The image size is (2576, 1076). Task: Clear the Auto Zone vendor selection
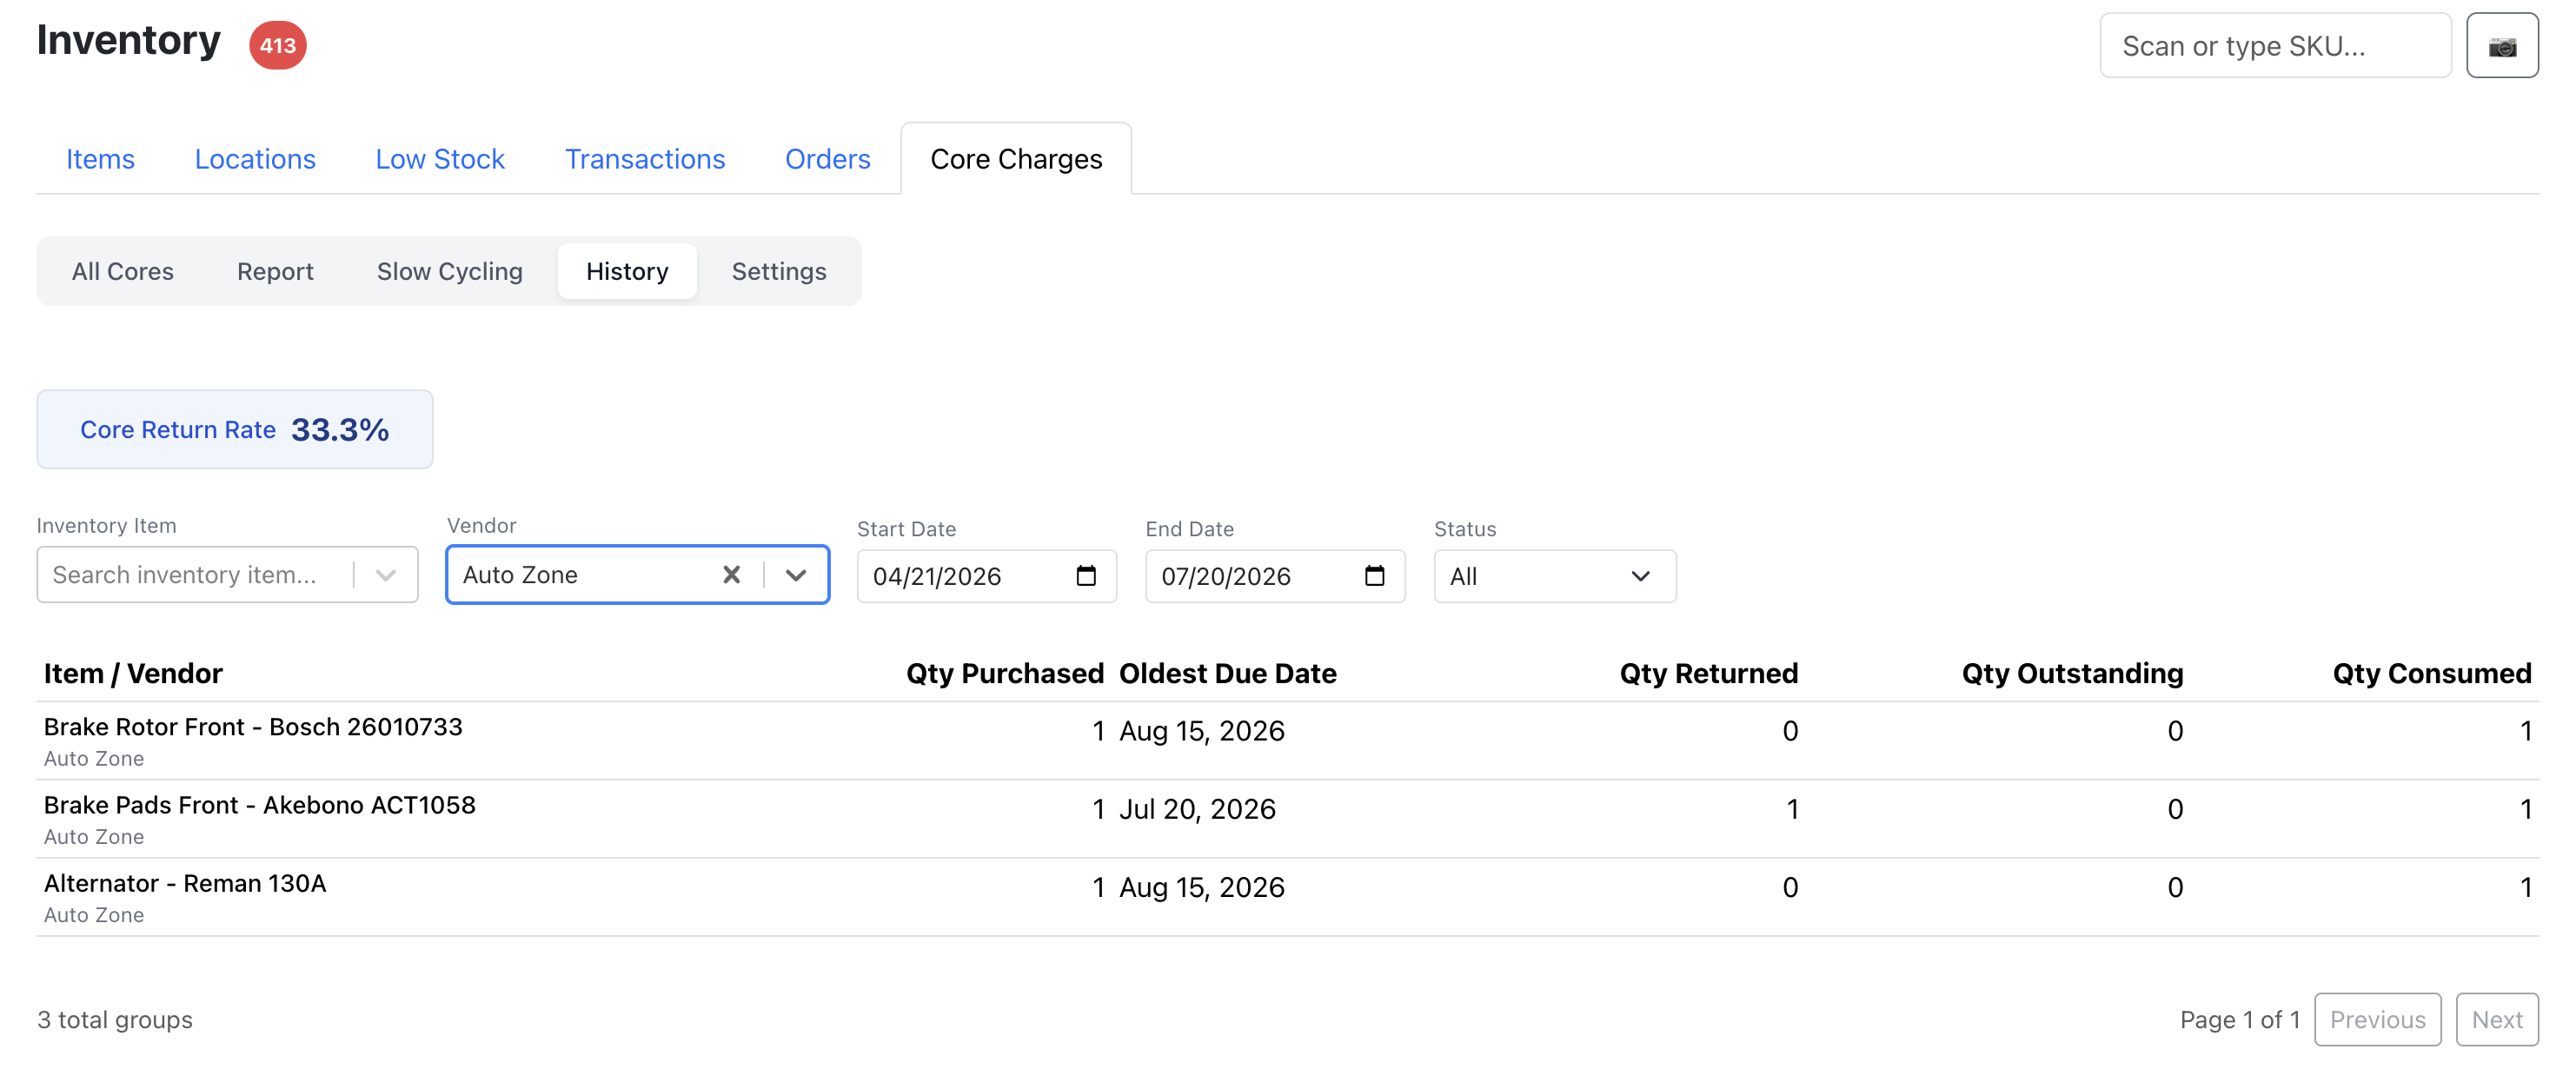731,575
